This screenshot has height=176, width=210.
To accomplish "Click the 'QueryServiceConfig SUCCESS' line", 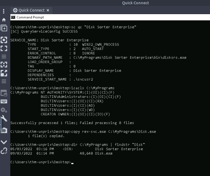I will 44,32.
